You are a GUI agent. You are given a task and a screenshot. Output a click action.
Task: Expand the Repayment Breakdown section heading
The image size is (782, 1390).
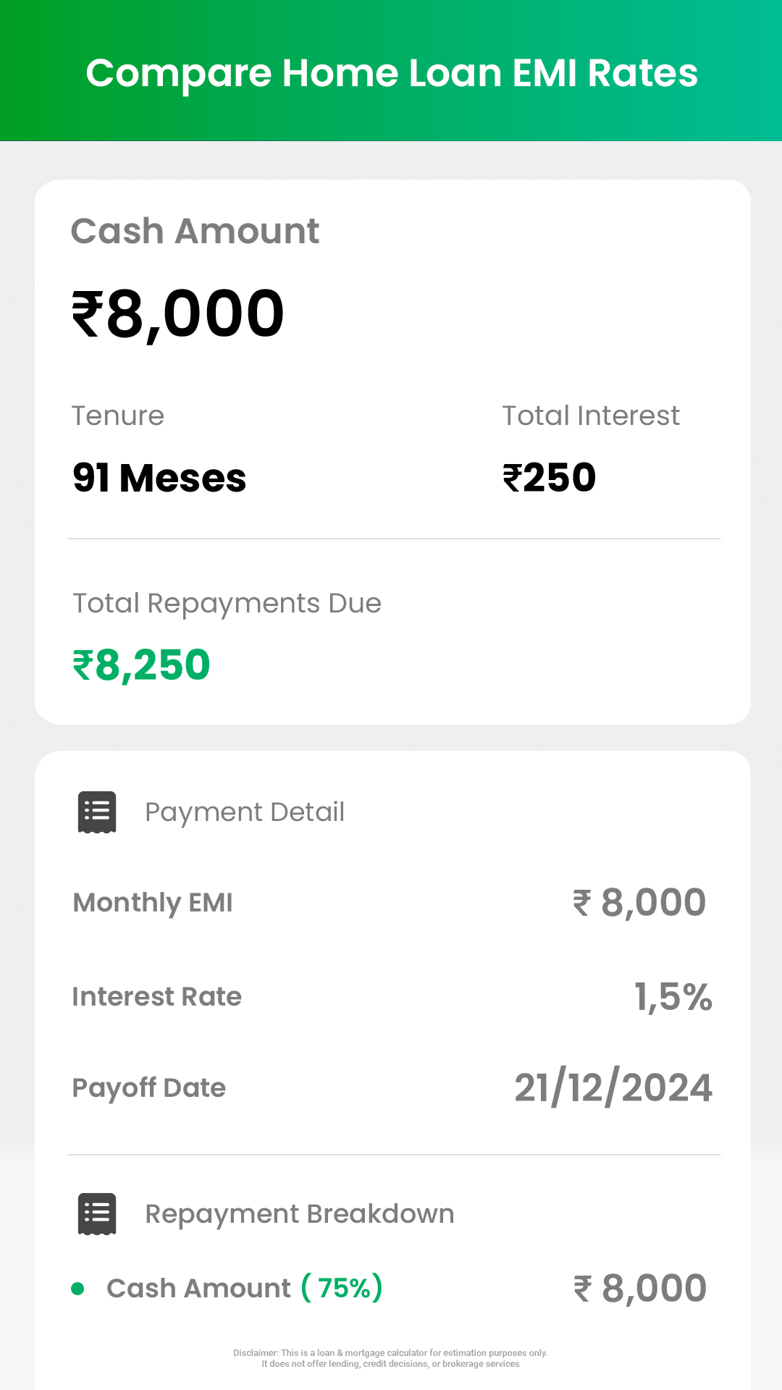pos(300,1214)
